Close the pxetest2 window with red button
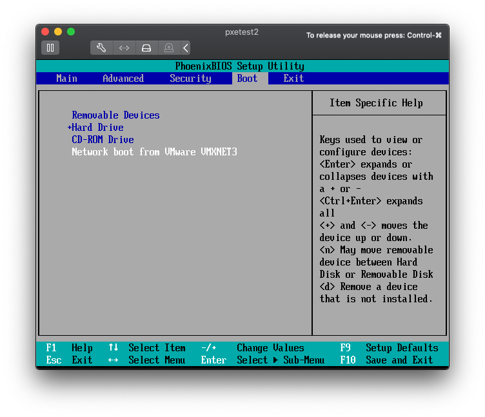Viewport: 485px width, 417px height. [45, 32]
